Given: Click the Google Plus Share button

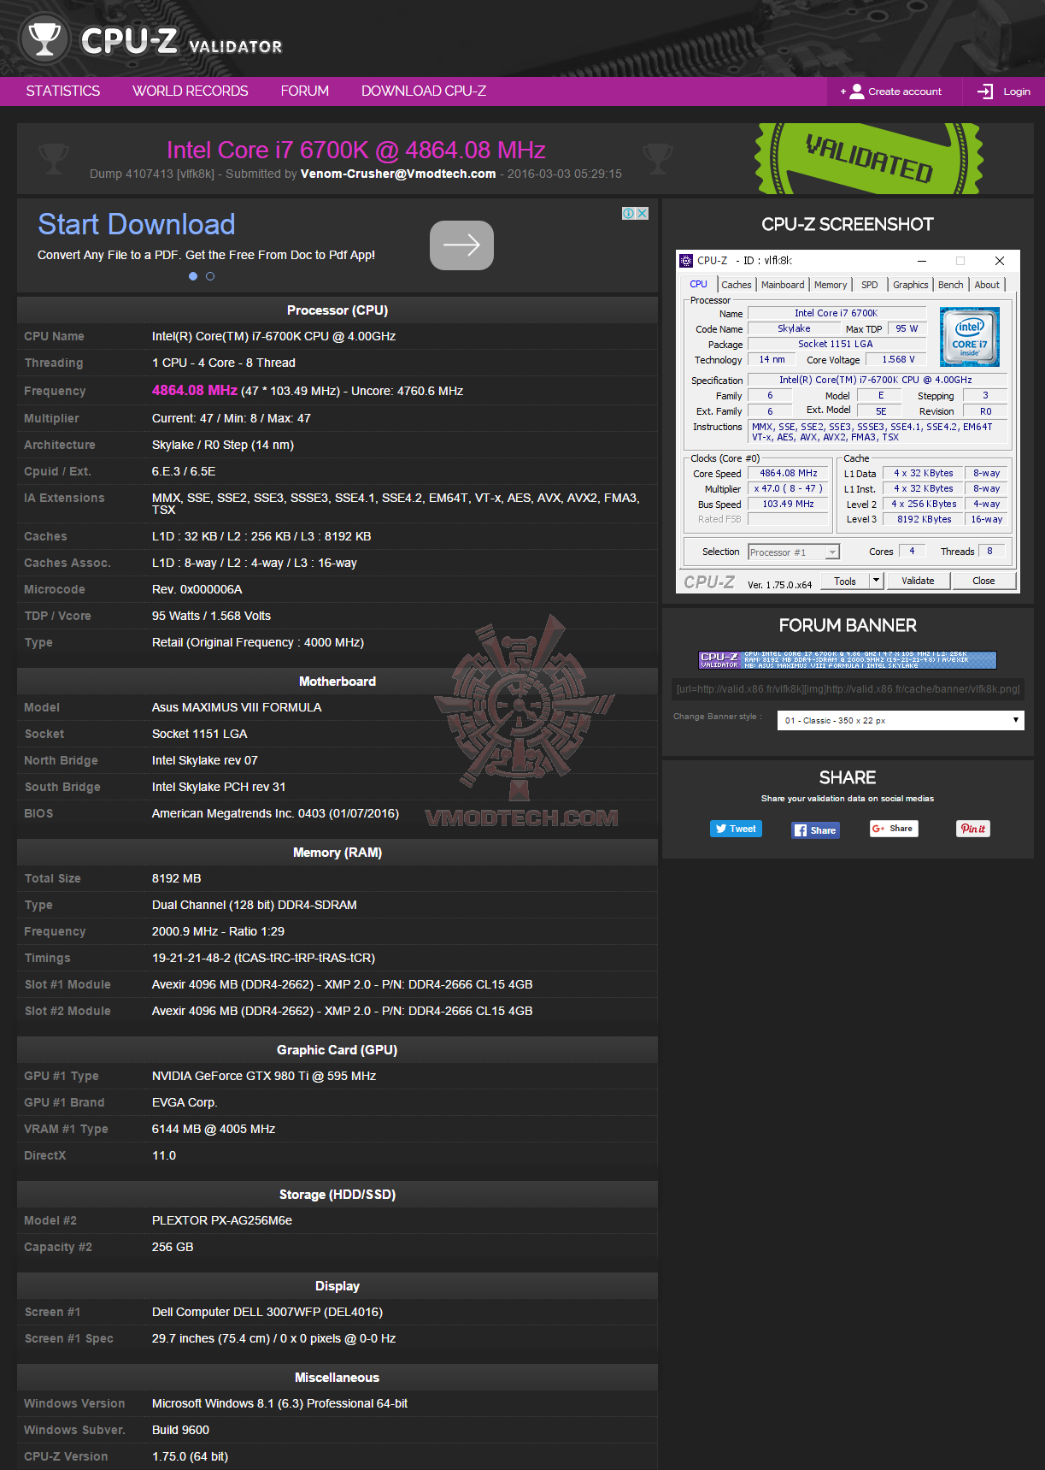Looking at the screenshot, I should point(894,829).
